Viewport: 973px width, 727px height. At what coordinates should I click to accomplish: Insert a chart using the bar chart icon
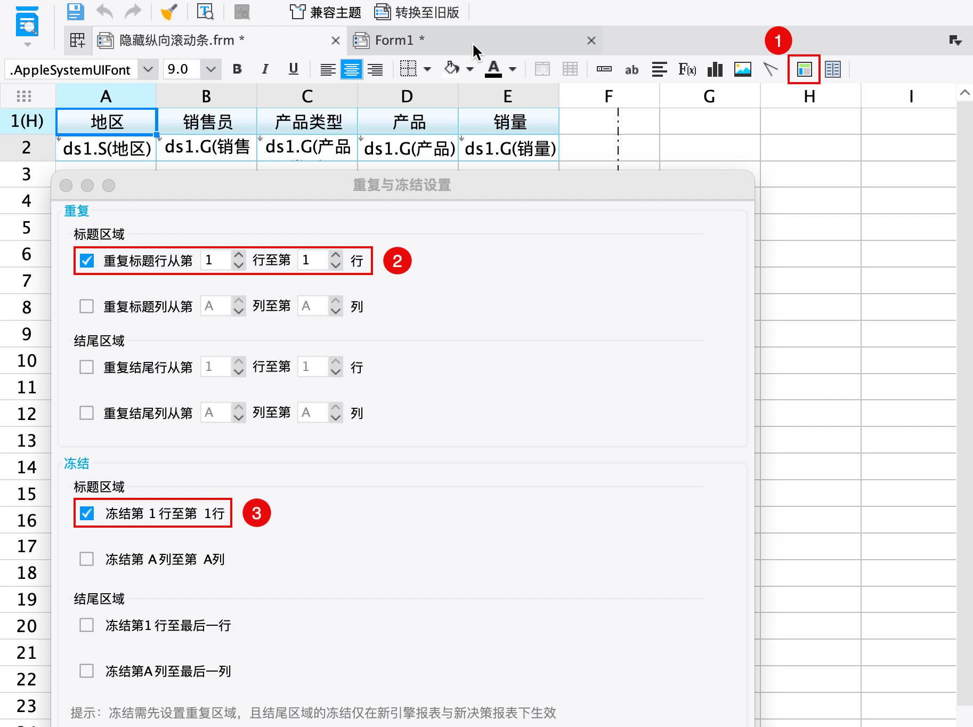click(715, 69)
